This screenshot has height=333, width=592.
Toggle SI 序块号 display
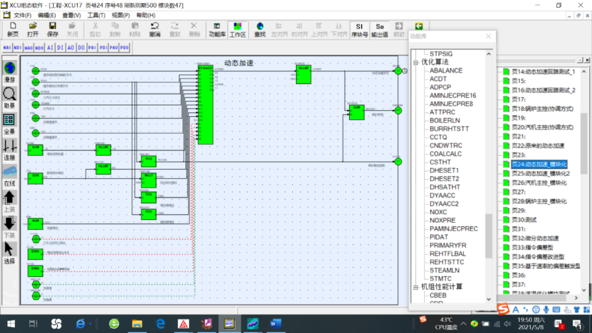(x=359, y=29)
